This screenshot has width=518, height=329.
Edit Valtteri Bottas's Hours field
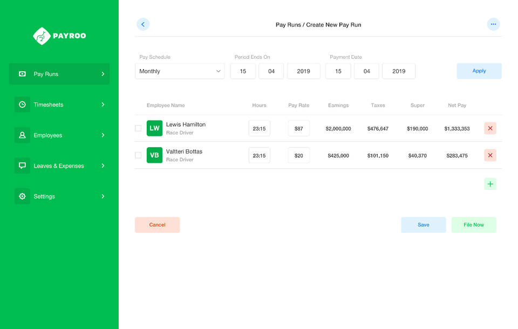pyautogui.click(x=260, y=155)
